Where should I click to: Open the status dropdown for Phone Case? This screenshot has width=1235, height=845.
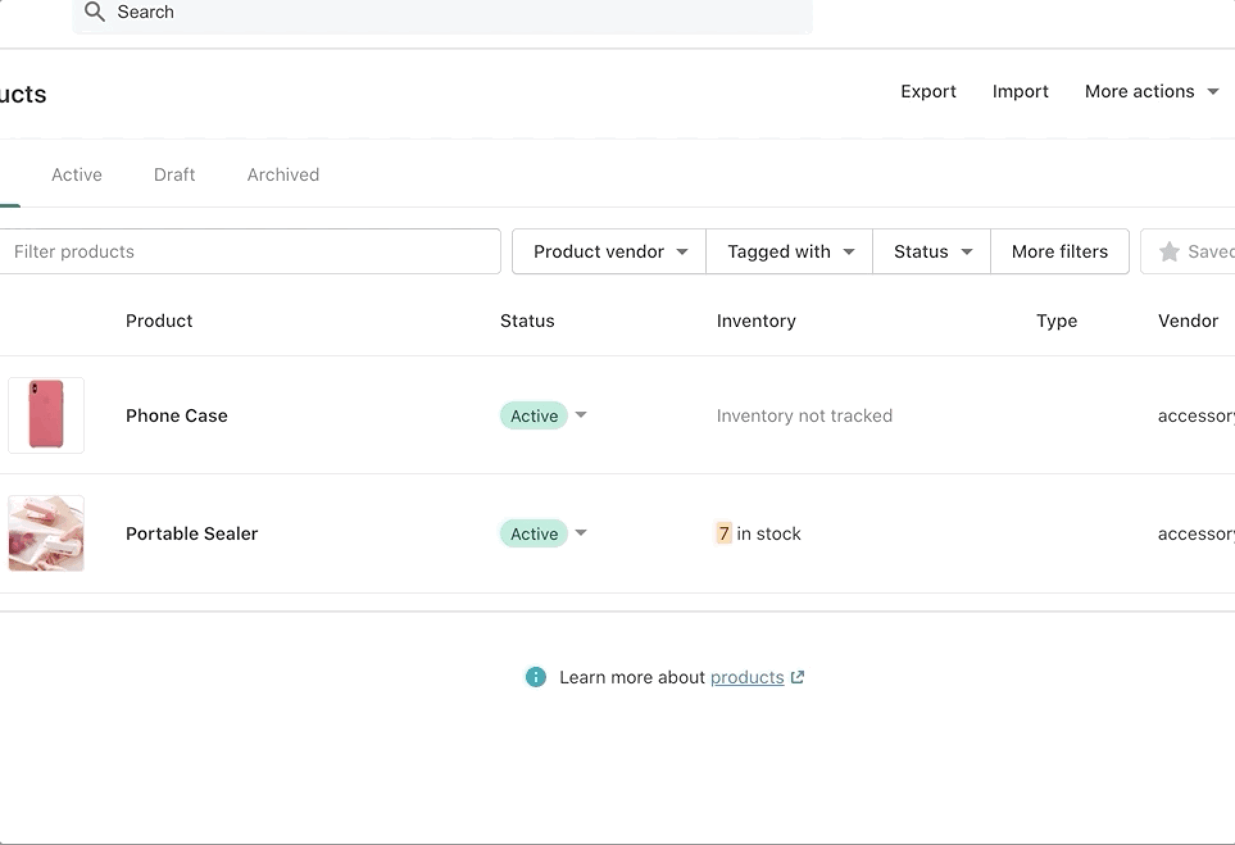[x=580, y=415]
